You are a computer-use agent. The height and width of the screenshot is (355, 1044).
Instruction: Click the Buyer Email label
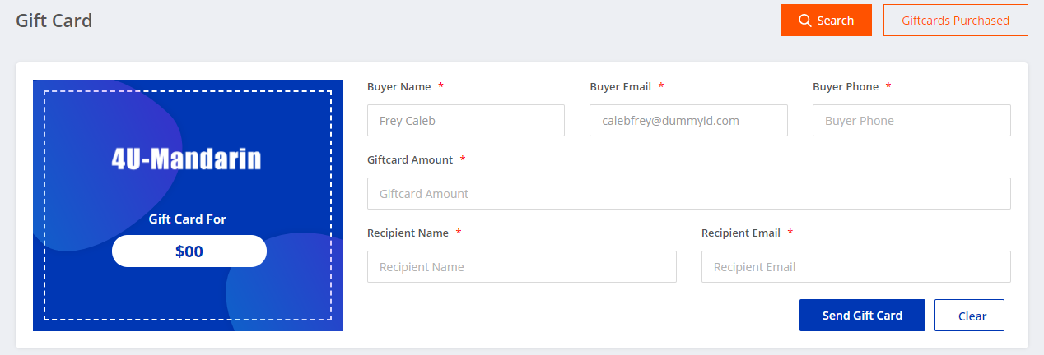click(x=620, y=86)
